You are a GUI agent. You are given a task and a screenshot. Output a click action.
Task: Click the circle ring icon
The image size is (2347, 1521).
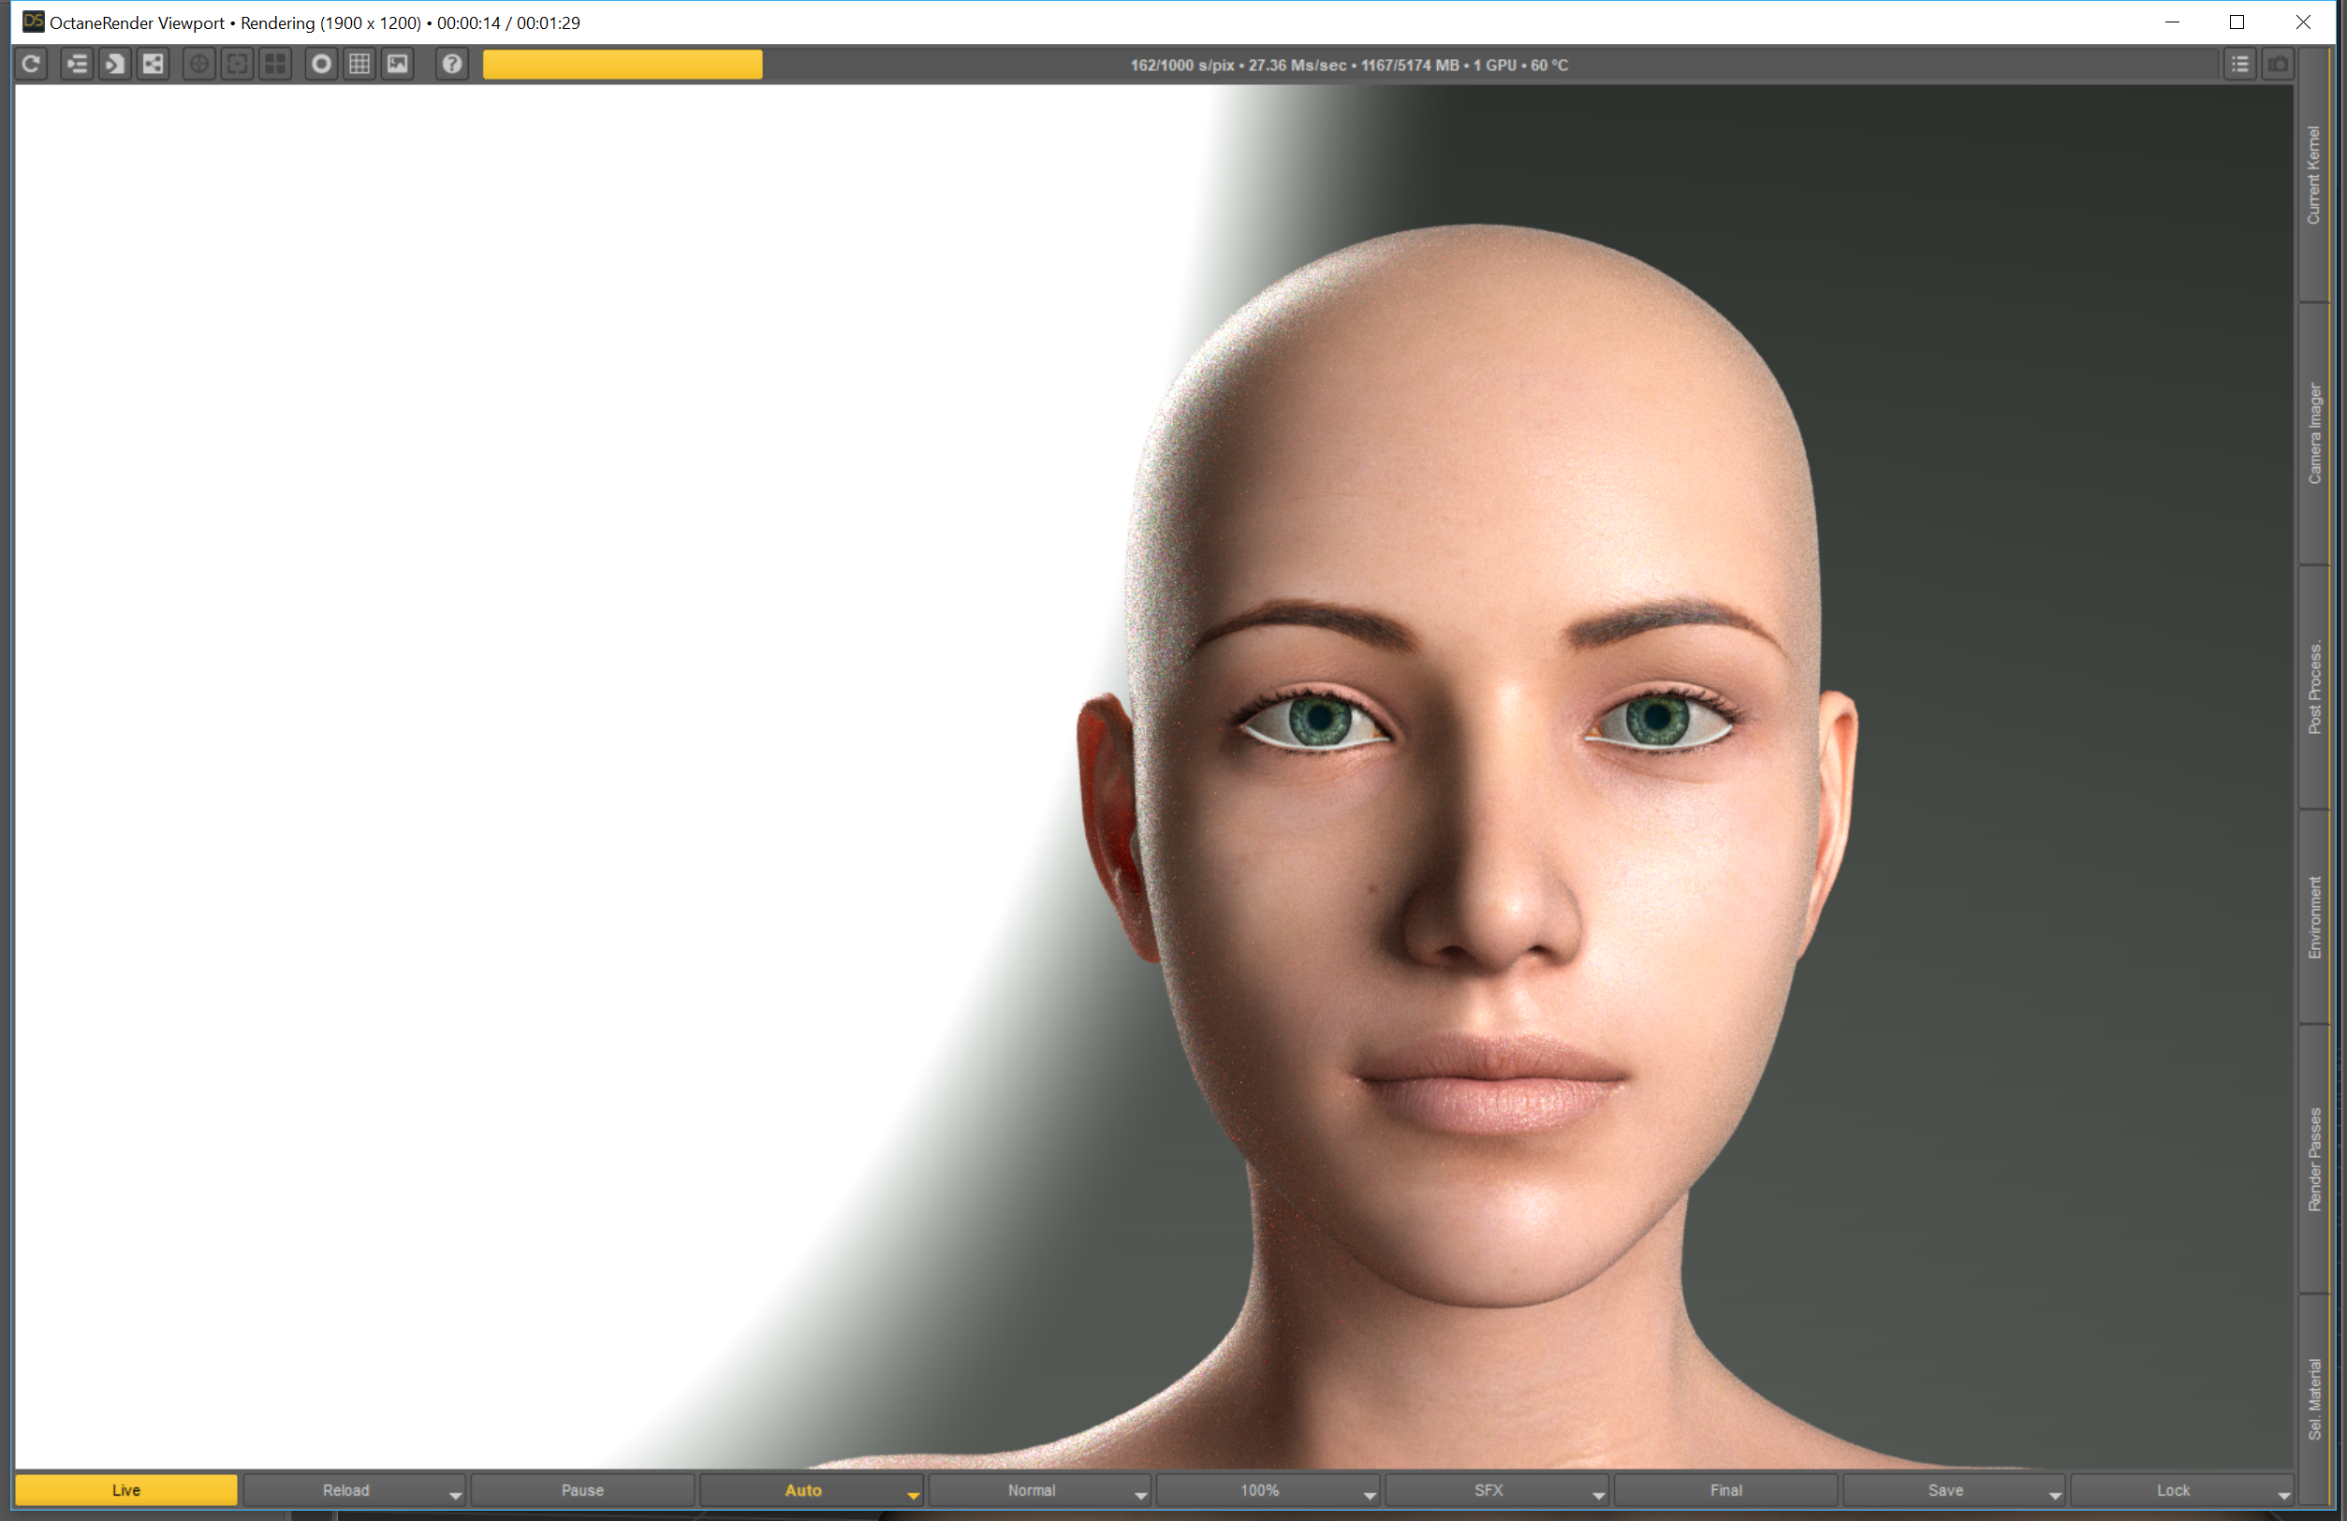tap(321, 66)
